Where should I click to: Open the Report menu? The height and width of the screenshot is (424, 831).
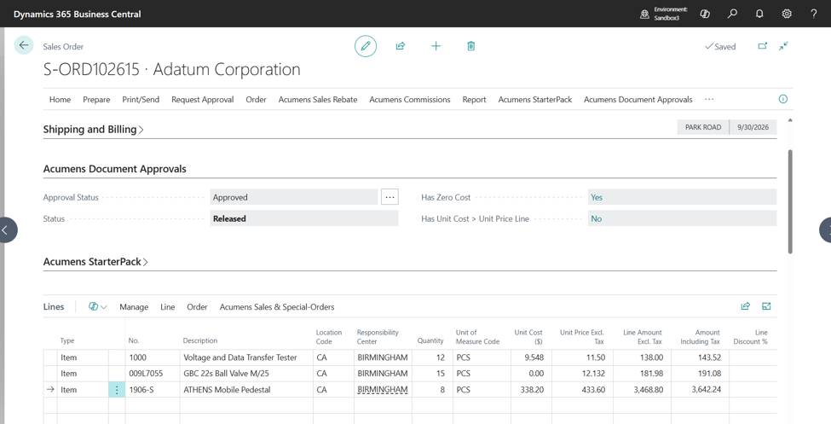(474, 99)
